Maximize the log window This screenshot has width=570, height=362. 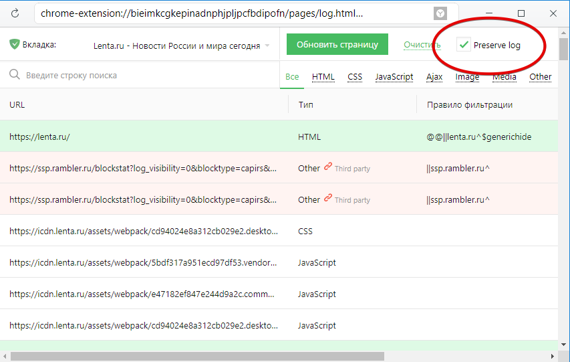(x=521, y=13)
